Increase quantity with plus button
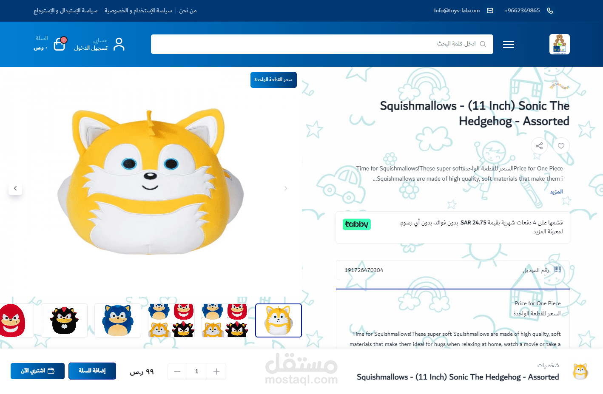Image resolution: width=603 pixels, height=394 pixels. 216,371
